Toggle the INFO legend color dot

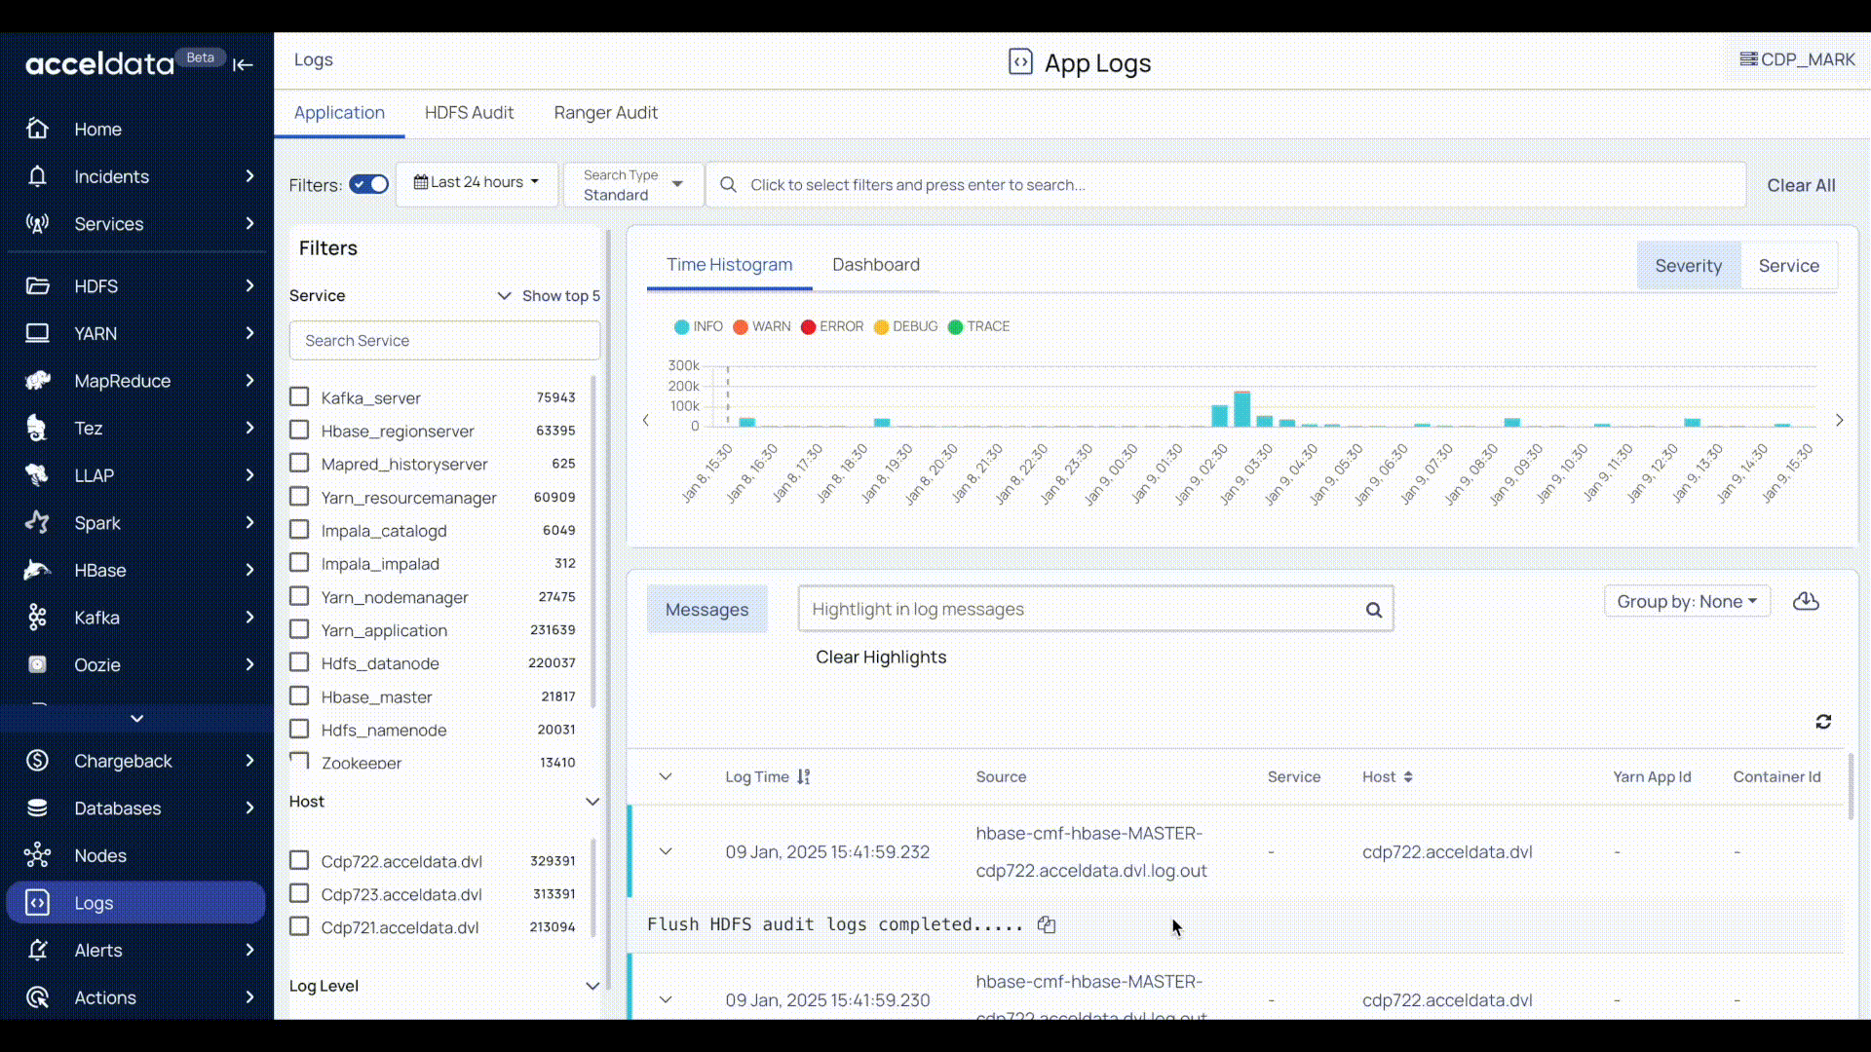[682, 327]
